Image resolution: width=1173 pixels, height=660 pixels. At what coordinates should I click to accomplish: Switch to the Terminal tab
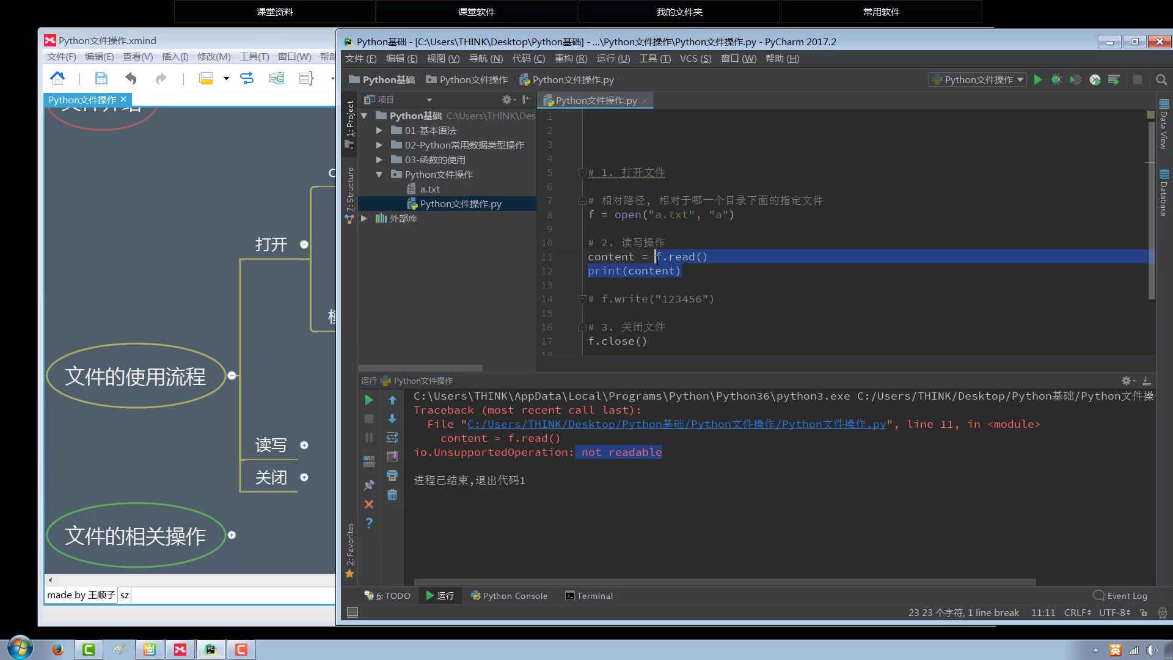point(589,596)
